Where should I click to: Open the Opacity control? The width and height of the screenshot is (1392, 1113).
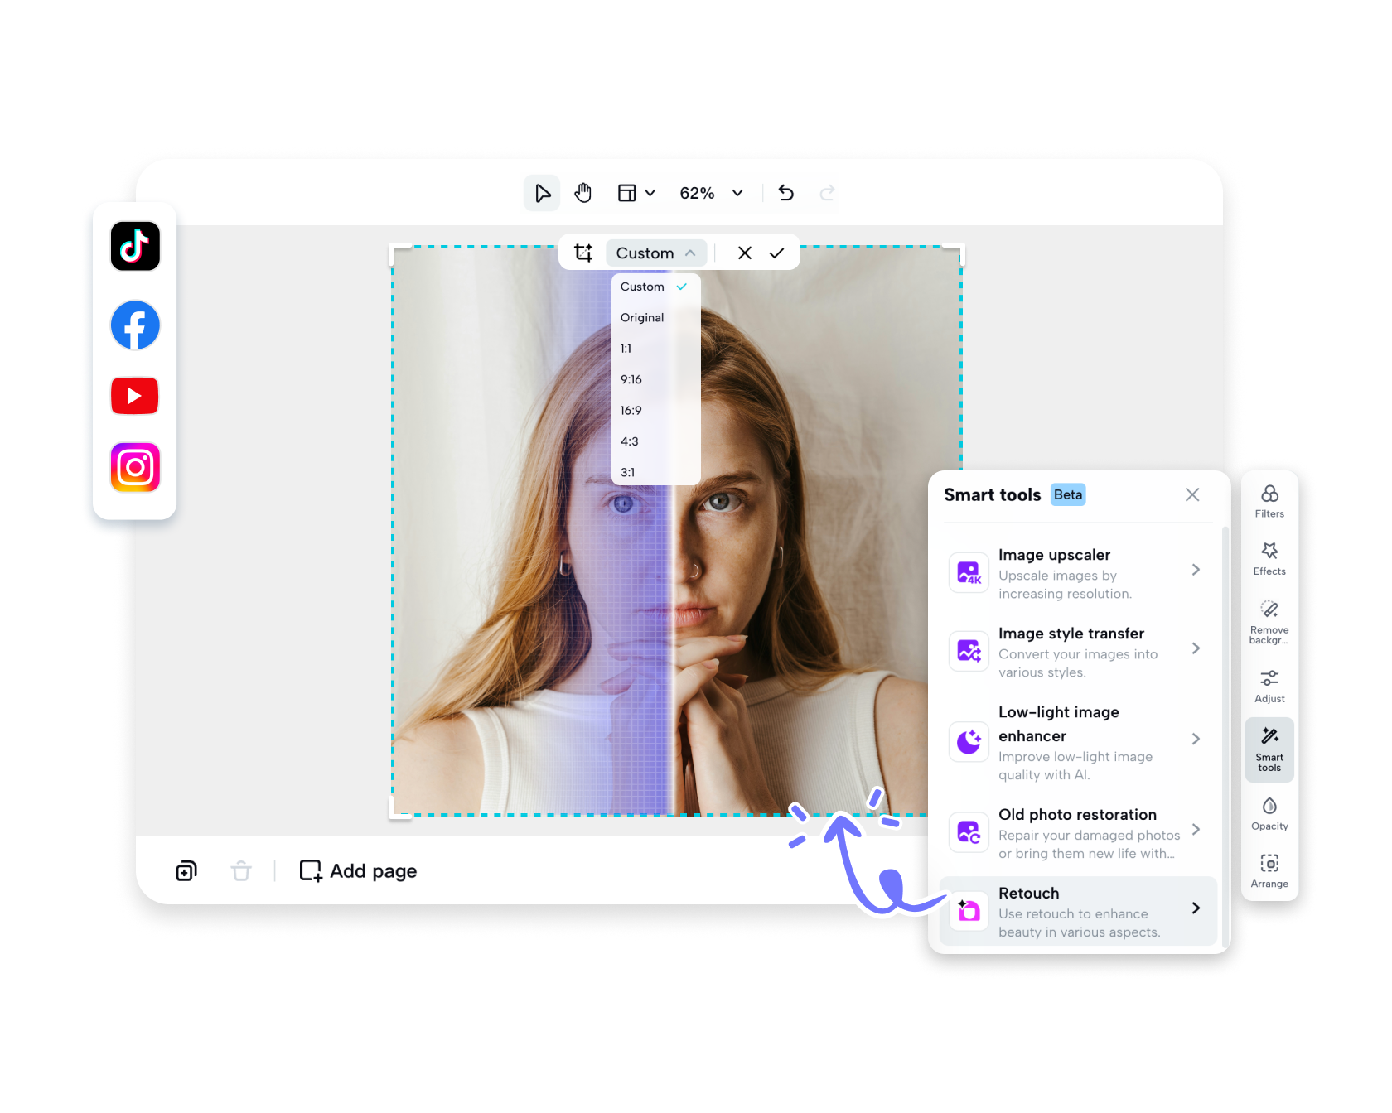click(1269, 813)
